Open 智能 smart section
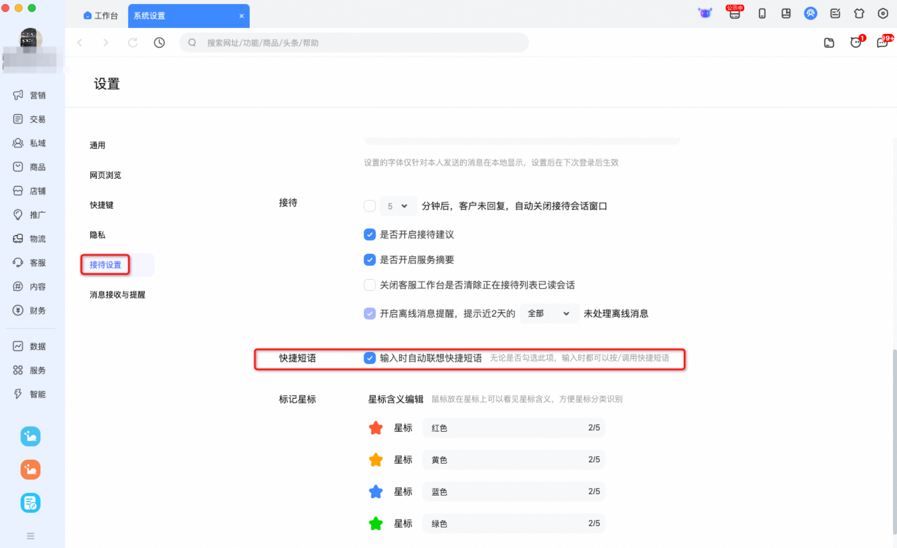Image resolution: width=897 pixels, height=548 pixels. (29, 394)
